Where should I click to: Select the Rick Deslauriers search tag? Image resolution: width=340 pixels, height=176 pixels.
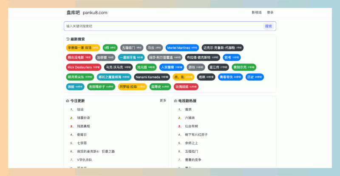tap(84, 67)
